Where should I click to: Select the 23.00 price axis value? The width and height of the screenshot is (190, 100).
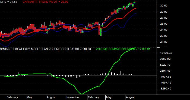[164, 36]
